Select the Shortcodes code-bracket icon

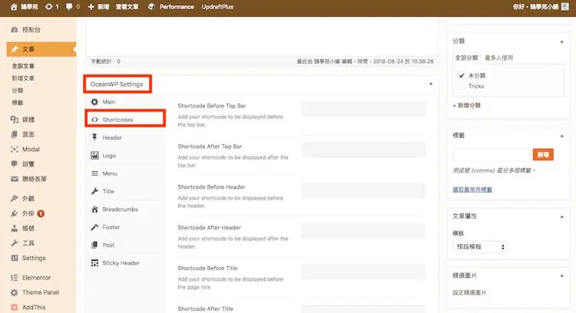[94, 120]
